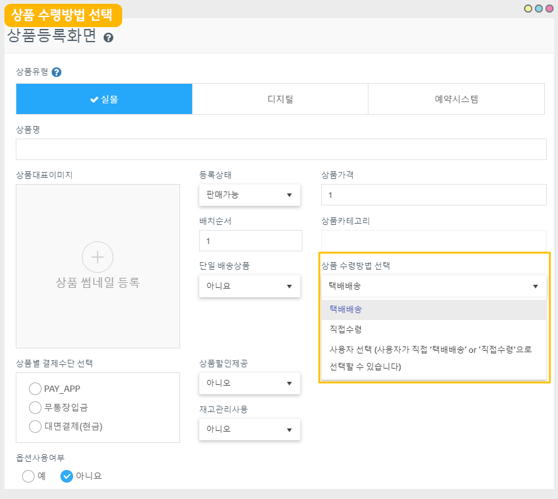The height and width of the screenshot is (499, 558).
Task: Click plus icon to add product thumbnail
Action: point(98,257)
